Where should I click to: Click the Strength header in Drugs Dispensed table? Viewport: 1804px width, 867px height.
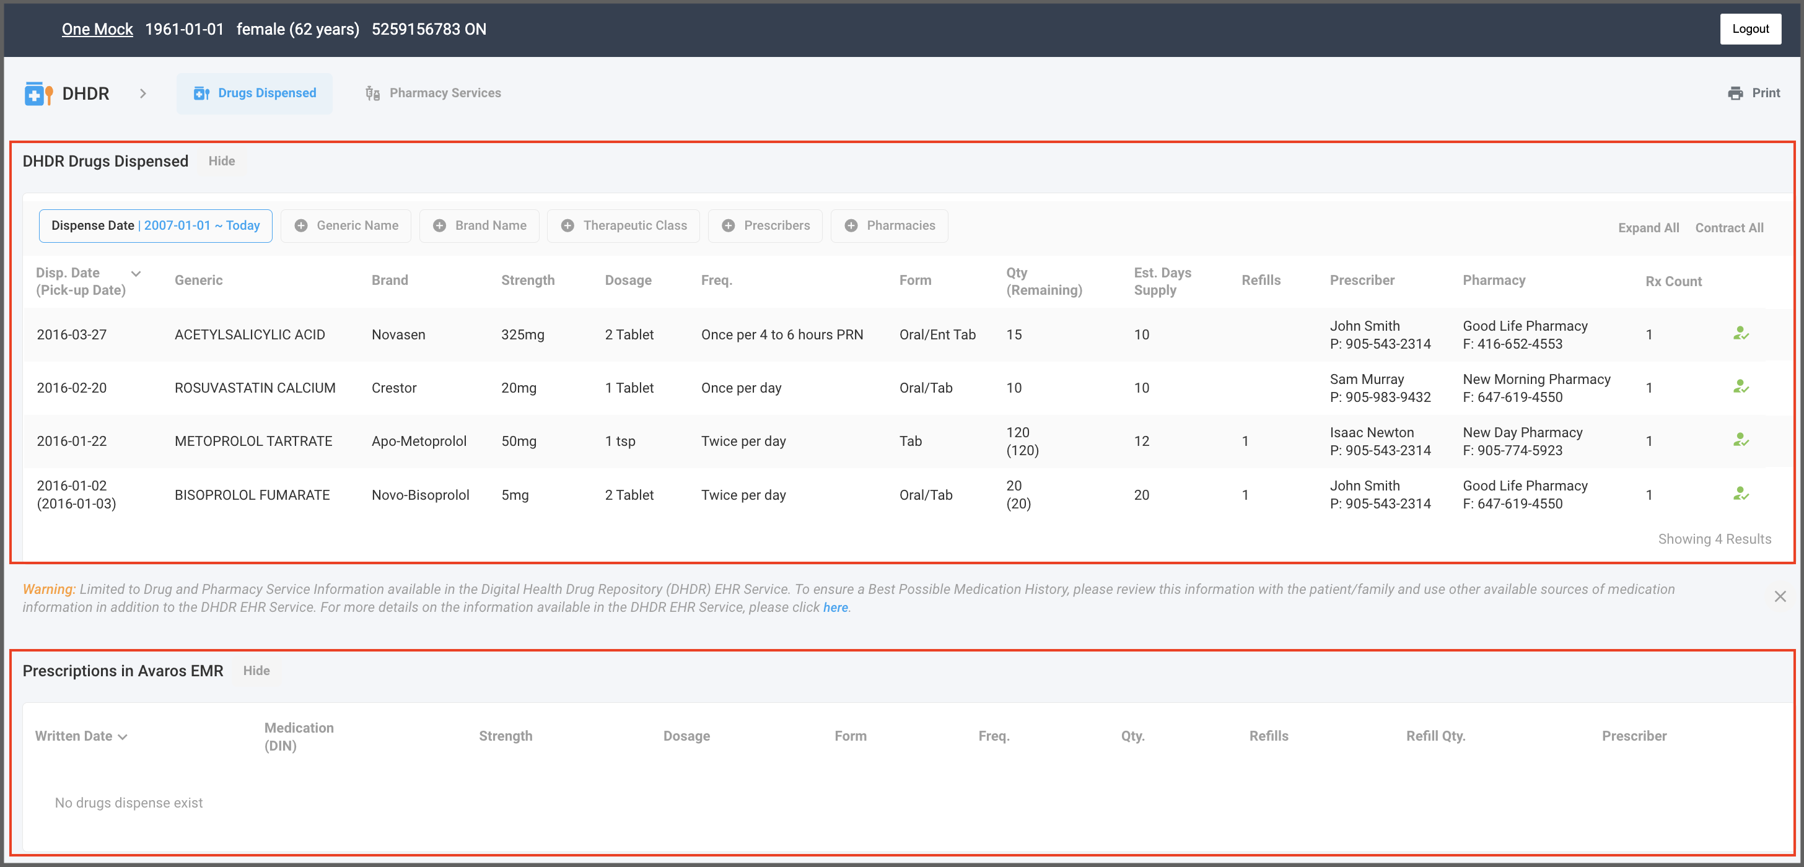528,280
